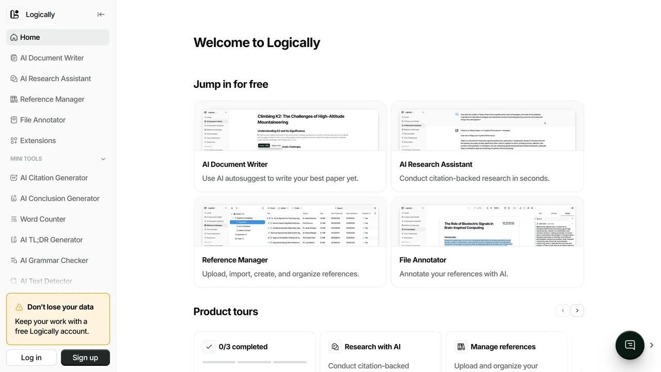Open the File Annotator card title

tap(423, 260)
